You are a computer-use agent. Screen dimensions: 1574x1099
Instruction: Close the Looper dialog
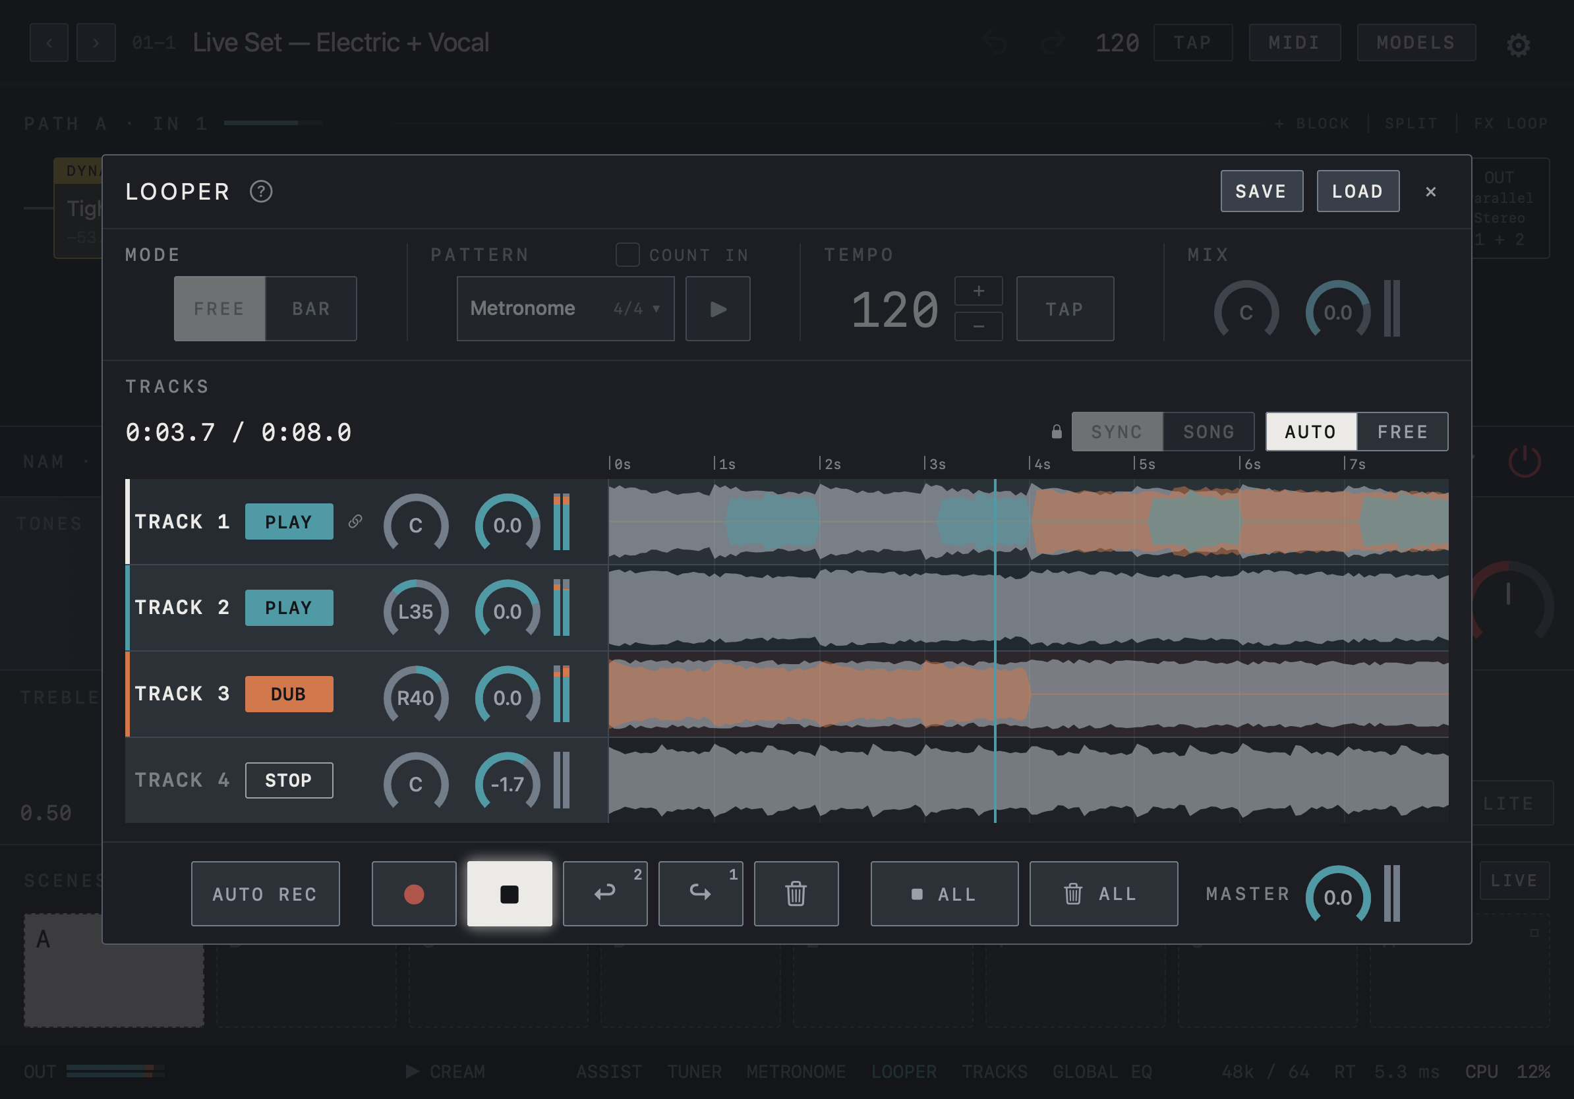pyautogui.click(x=1431, y=191)
